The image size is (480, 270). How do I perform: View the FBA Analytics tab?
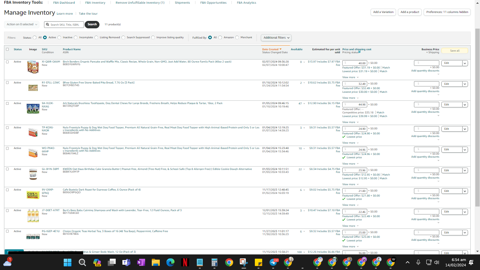(247, 3)
